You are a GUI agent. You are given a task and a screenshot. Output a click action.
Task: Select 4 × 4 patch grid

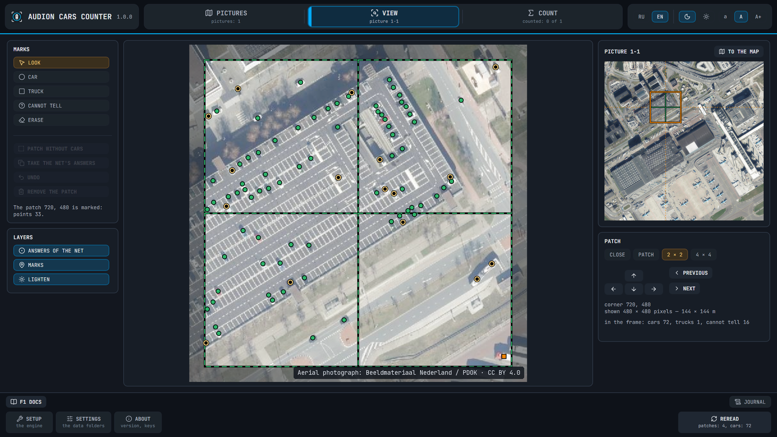[x=703, y=255]
